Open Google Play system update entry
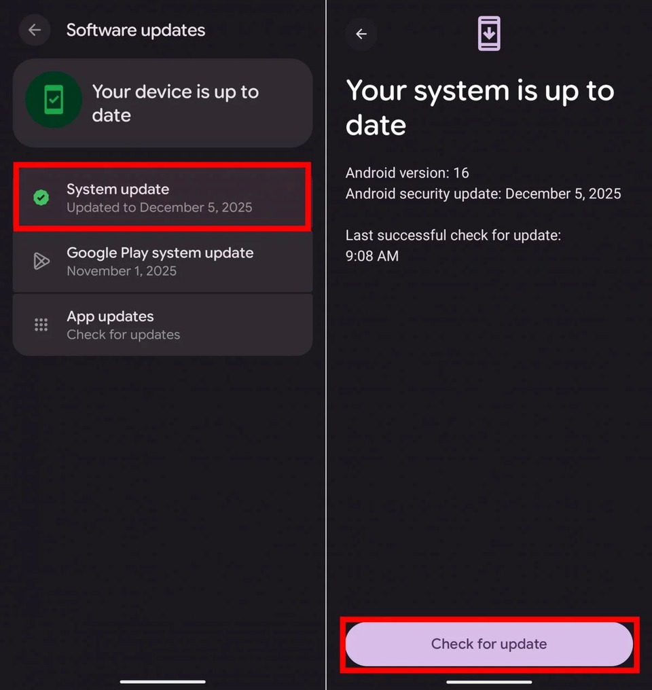Viewport: 652px width, 690px height. click(162, 261)
